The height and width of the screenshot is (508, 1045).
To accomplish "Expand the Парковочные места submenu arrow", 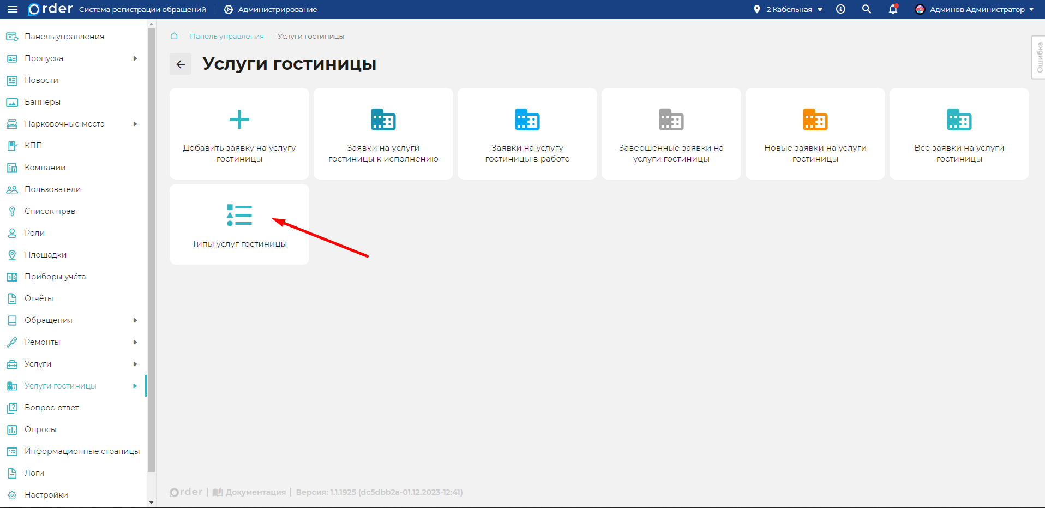I will pyautogui.click(x=135, y=124).
